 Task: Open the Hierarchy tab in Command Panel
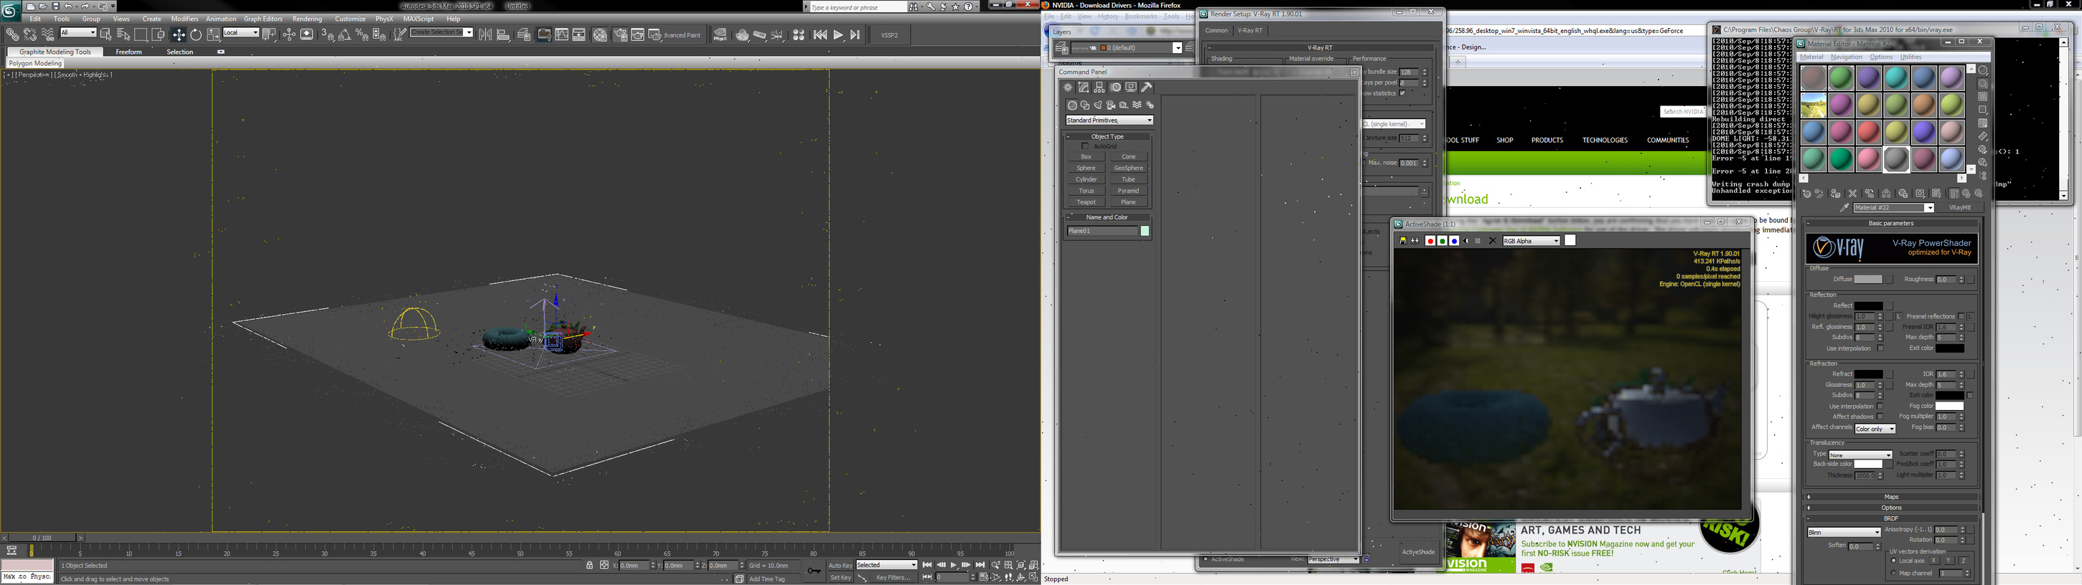click(x=1099, y=87)
